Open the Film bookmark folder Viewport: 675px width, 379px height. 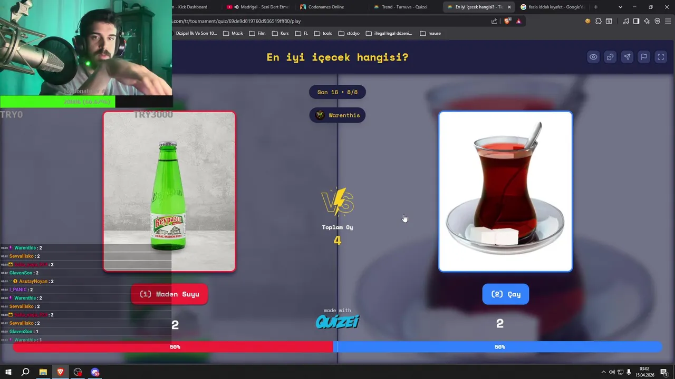coord(257,33)
